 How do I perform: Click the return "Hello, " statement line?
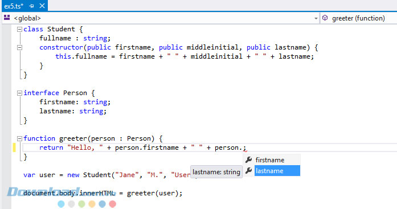[x=142, y=147]
